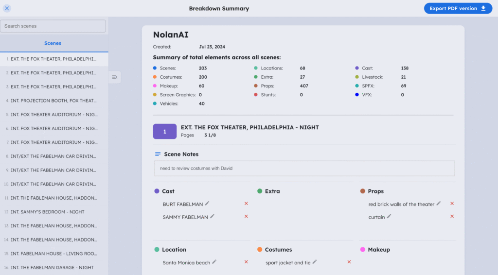Edit Santa Monica beach location
Screen dimensions: 498x275
tap(214, 262)
